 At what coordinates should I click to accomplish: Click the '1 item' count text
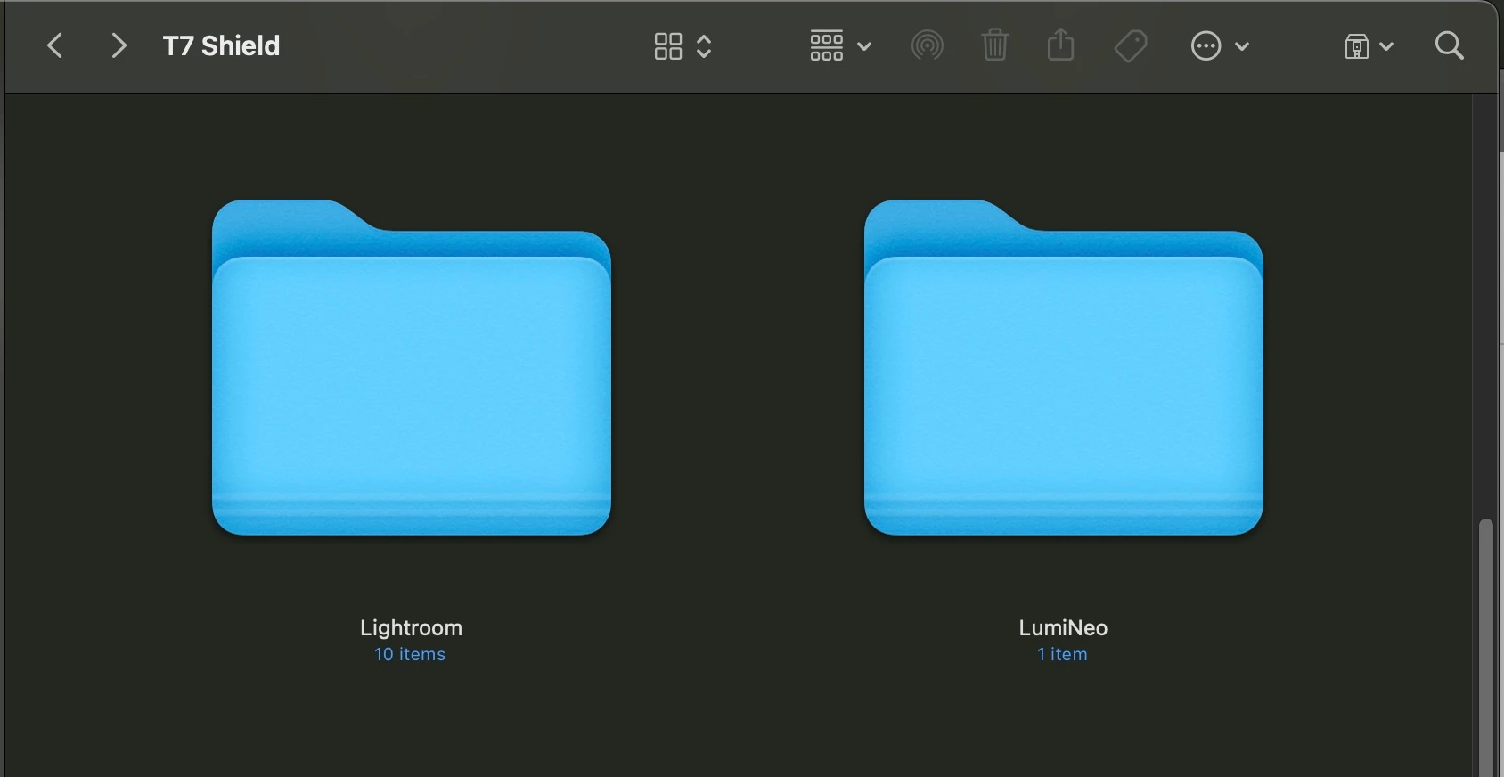click(1062, 654)
